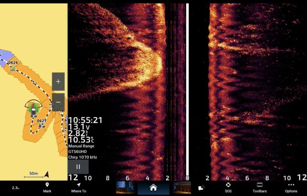Image resolution: width=307 pixels, height=196 pixels.
Task: Open the Where To navigation menu
Action: tap(79, 188)
